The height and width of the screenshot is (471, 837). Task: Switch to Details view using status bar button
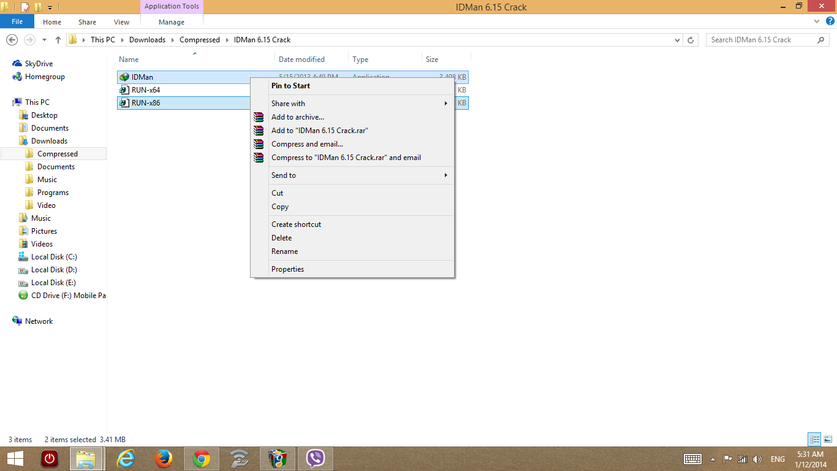click(814, 439)
